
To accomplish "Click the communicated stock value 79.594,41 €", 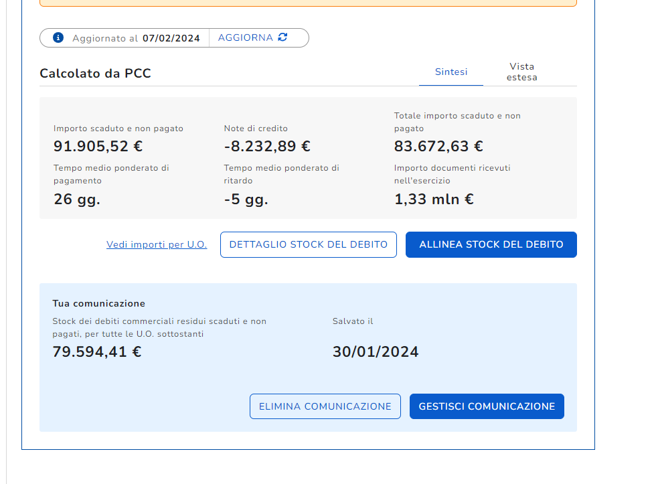I will click(97, 351).
